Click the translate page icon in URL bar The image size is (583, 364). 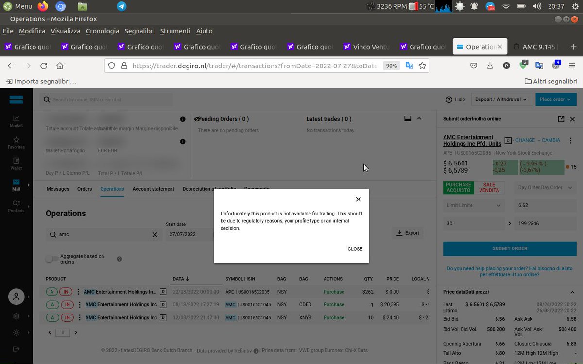tap(410, 66)
